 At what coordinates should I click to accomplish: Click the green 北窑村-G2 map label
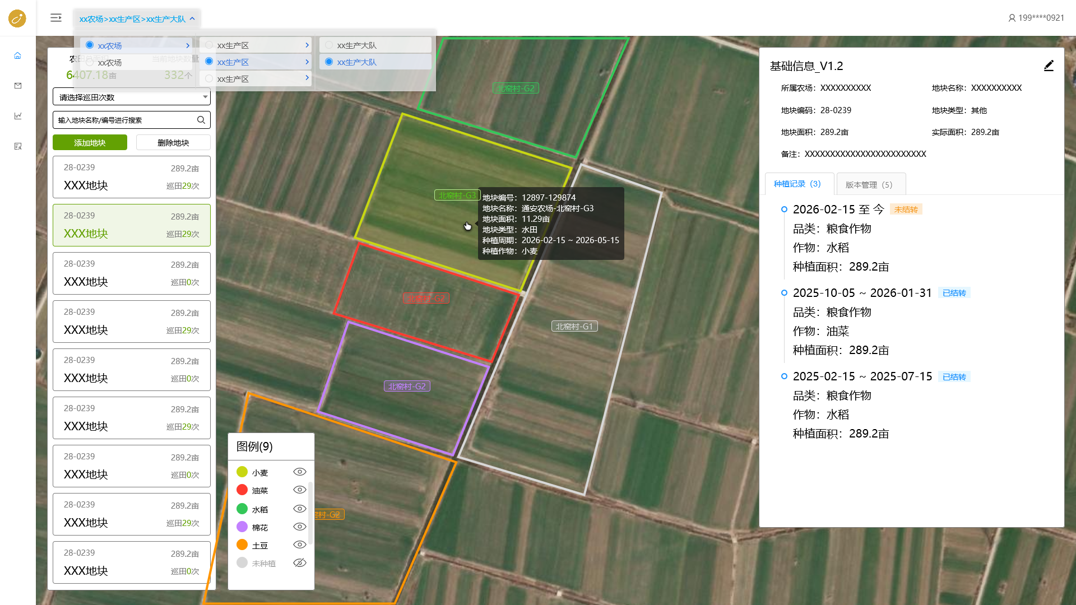click(516, 88)
